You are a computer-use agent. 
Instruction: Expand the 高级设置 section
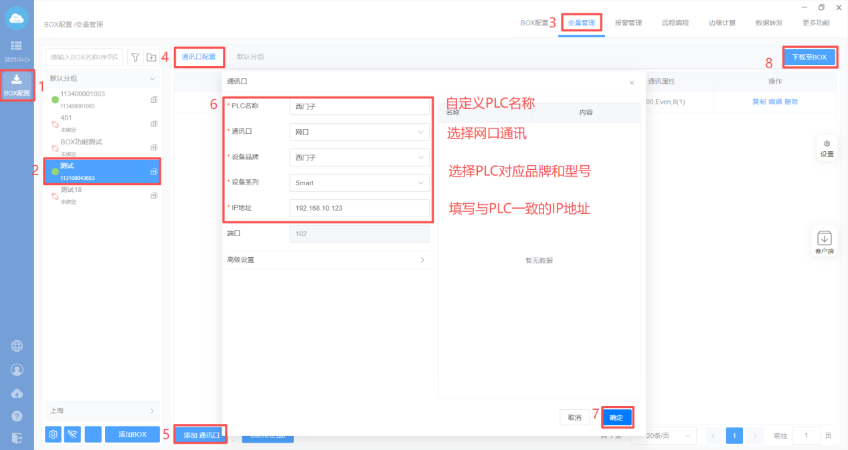point(328,259)
